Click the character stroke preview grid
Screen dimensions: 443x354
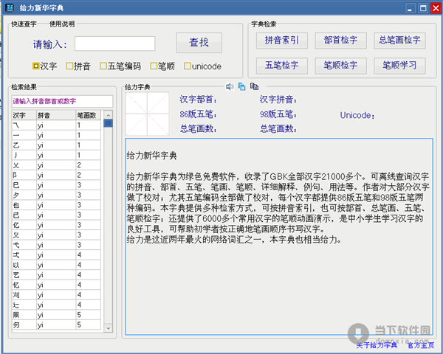click(x=147, y=114)
